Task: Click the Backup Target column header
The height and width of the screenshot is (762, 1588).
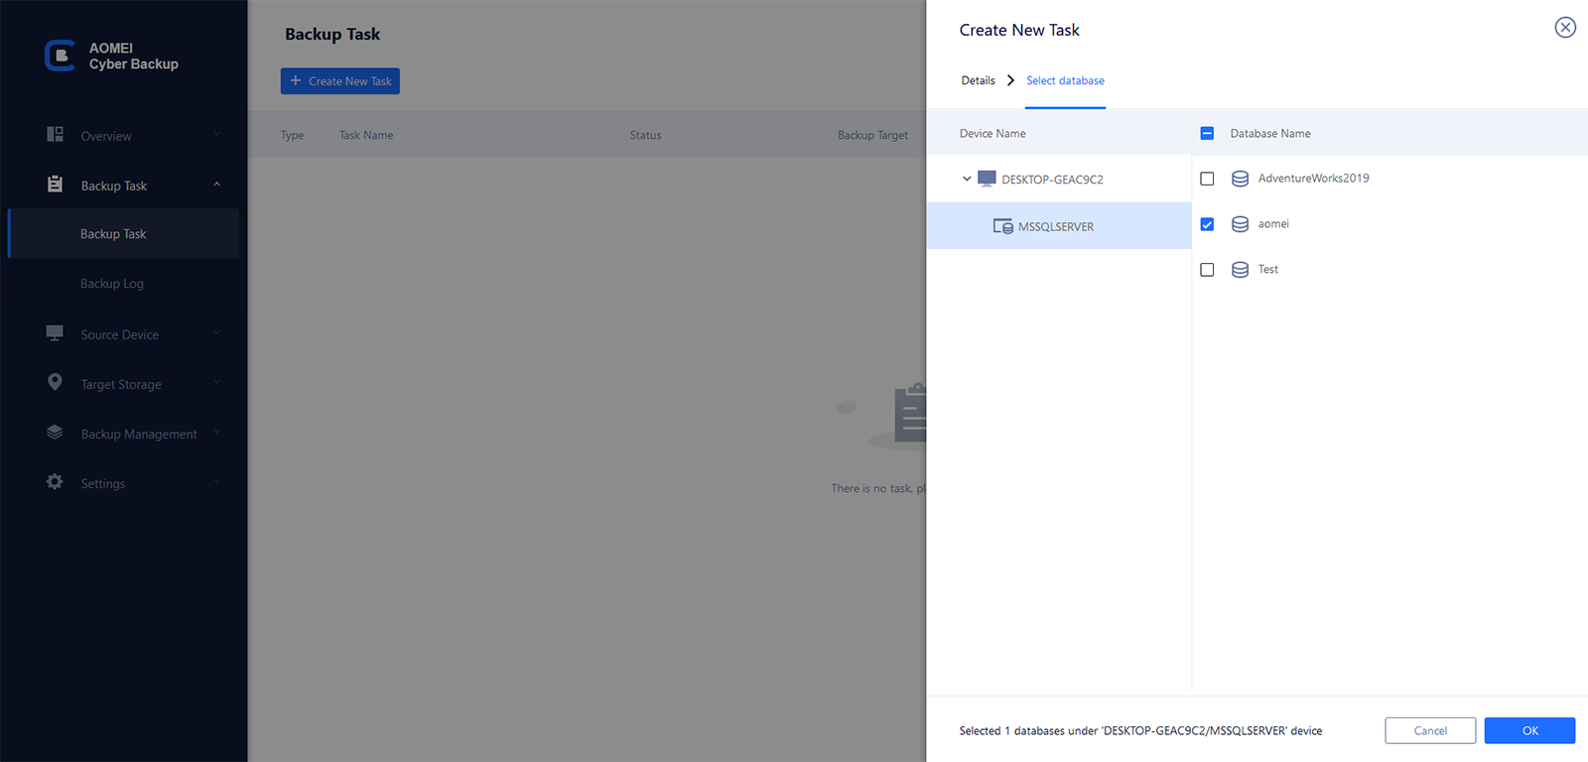Action: point(872,135)
